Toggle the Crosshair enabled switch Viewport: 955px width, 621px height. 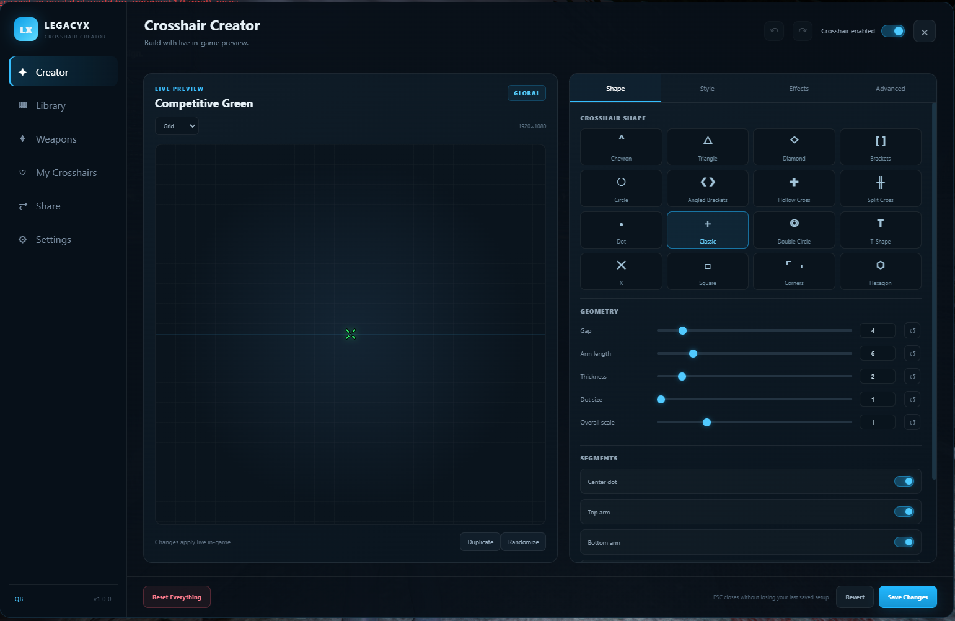click(x=893, y=31)
